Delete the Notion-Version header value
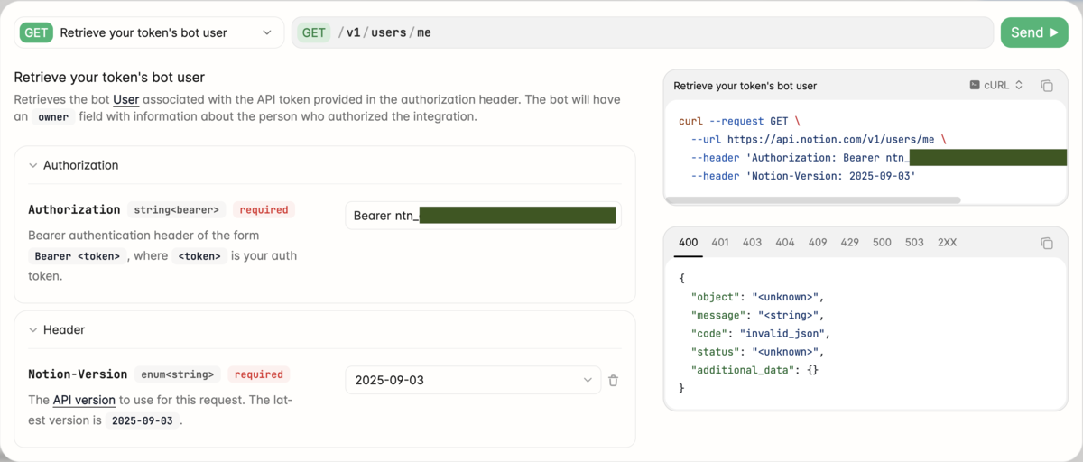The height and width of the screenshot is (462, 1083). coord(614,381)
